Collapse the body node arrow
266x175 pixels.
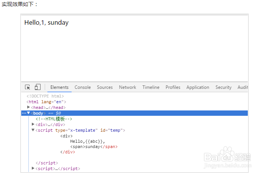(x=28, y=113)
